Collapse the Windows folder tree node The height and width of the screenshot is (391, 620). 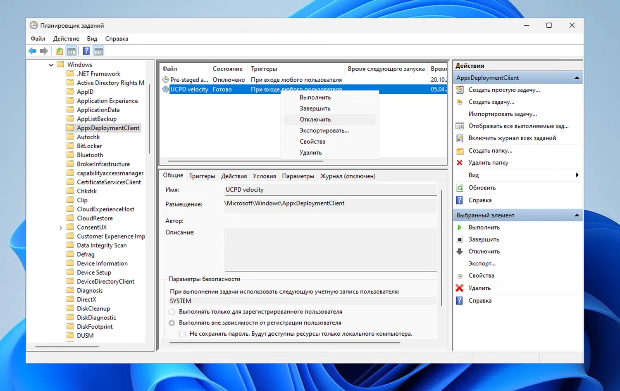tap(51, 65)
